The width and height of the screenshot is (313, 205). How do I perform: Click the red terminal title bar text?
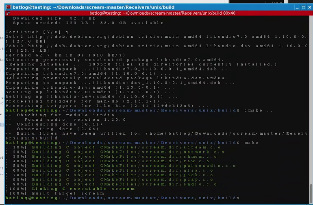(x=162, y=13)
